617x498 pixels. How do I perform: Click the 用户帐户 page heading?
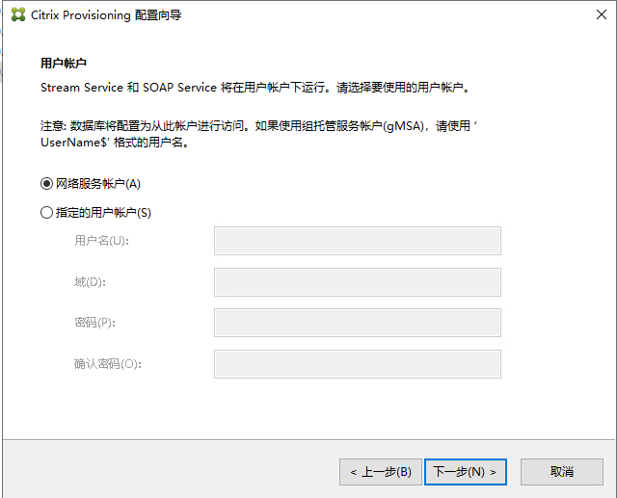64,64
